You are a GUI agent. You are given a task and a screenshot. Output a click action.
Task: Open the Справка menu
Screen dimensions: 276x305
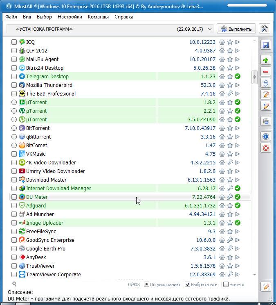tap(124, 17)
